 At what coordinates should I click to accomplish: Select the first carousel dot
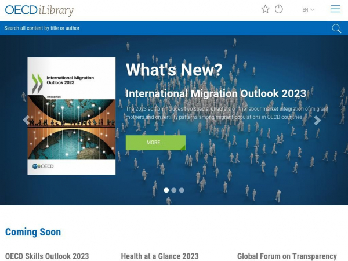point(166,190)
